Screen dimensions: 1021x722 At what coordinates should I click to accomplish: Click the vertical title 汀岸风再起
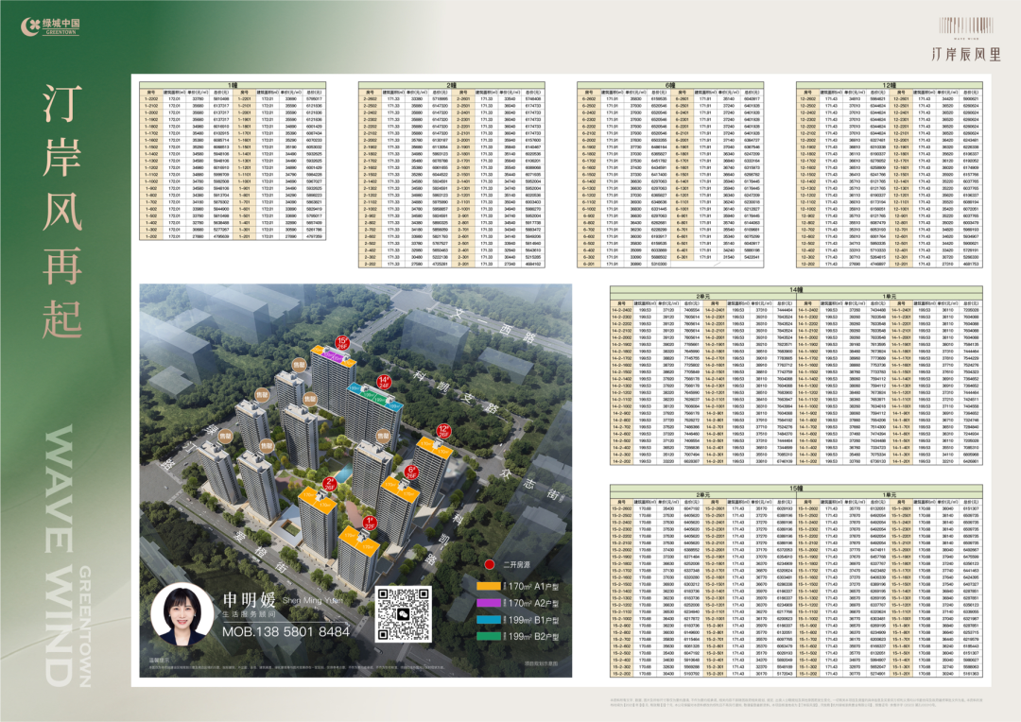tap(61, 211)
